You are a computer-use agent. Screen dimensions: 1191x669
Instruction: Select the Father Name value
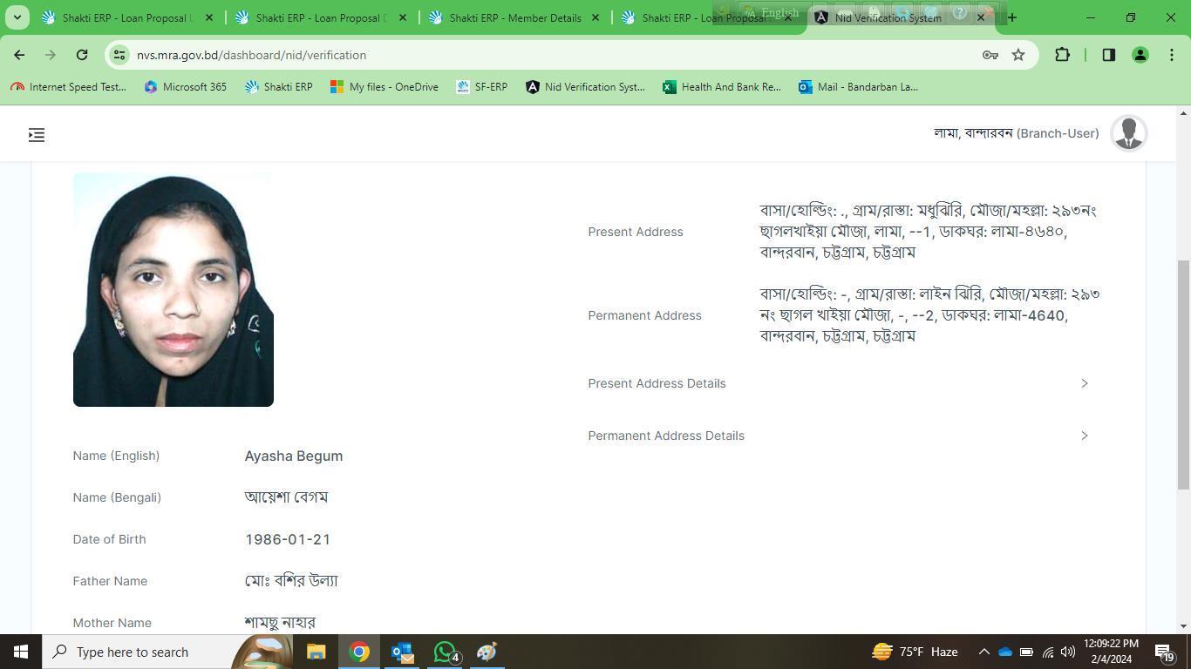[291, 581]
